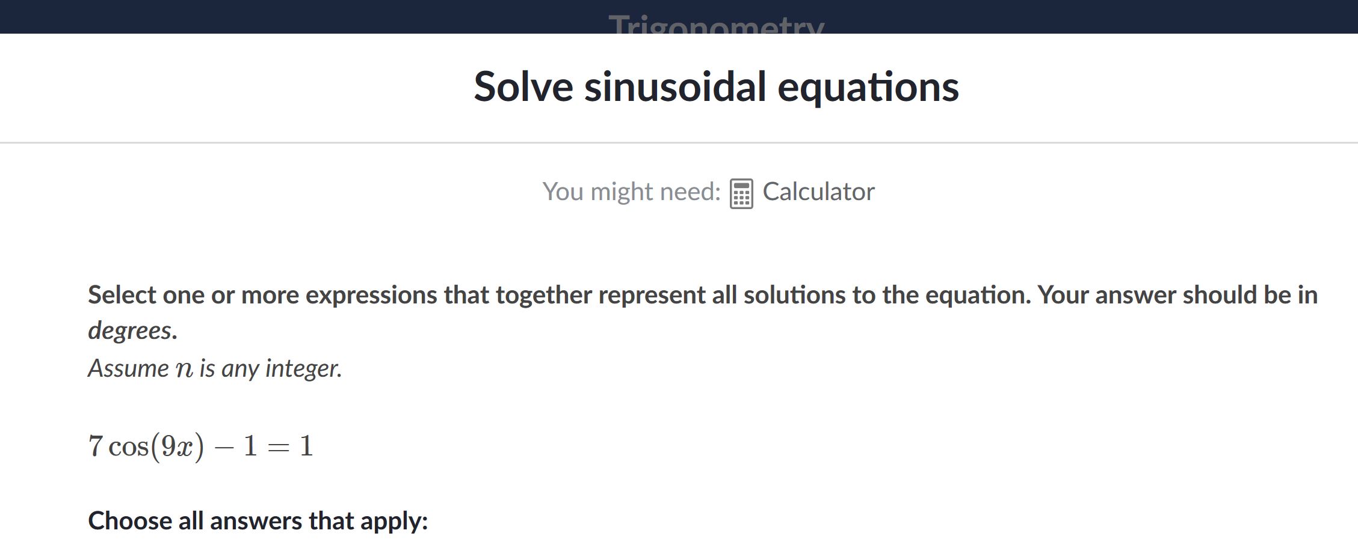
Task: Click the Calculator text link
Action: (818, 192)
